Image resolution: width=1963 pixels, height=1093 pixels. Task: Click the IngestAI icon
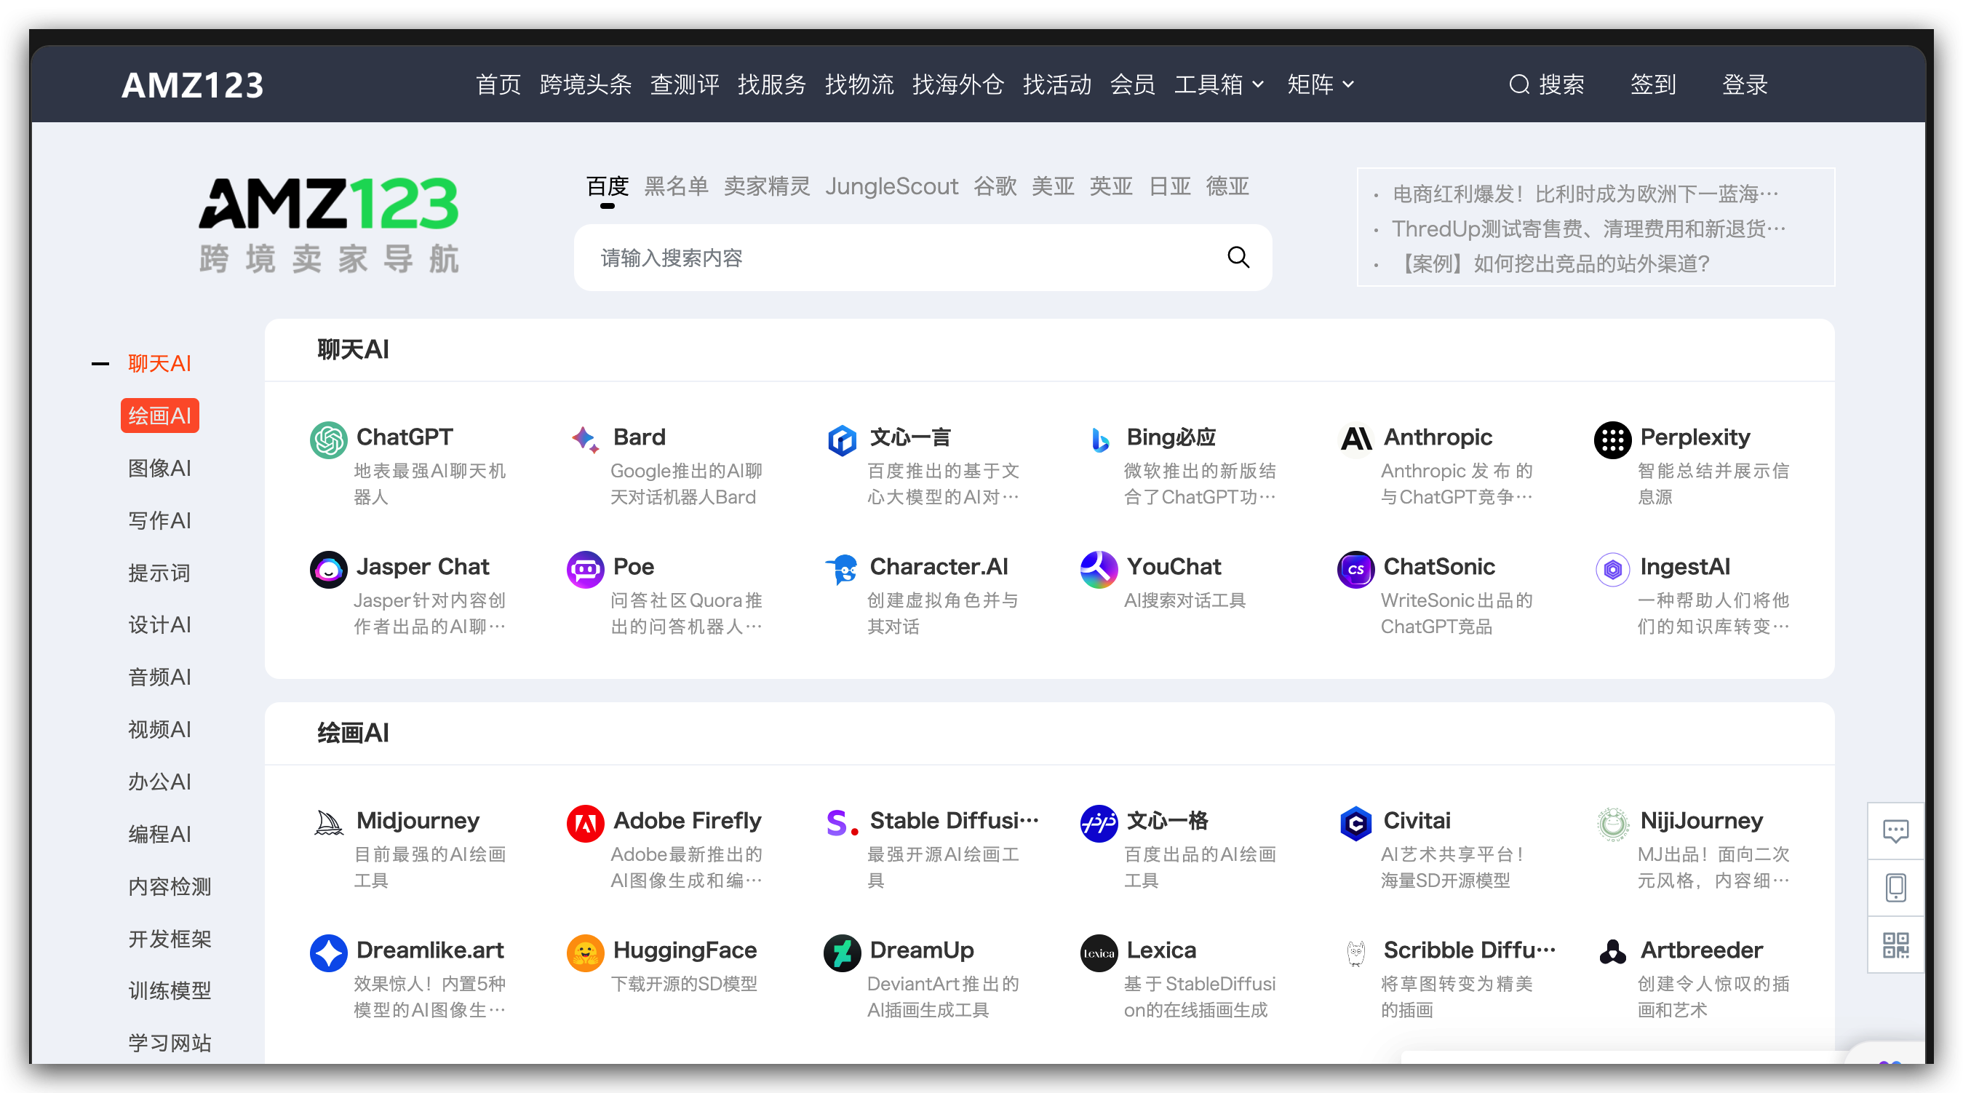1612,569
